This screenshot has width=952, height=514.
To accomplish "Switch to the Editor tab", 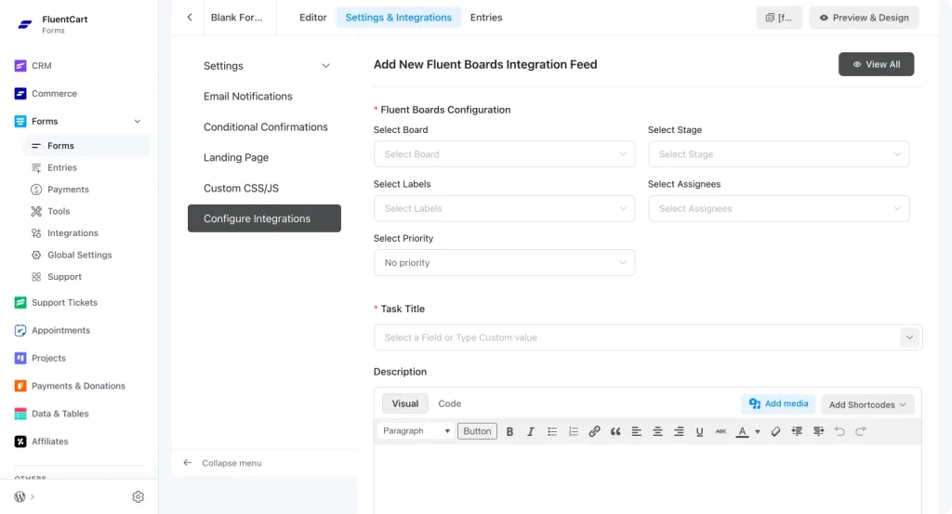I will pos(312,18).
